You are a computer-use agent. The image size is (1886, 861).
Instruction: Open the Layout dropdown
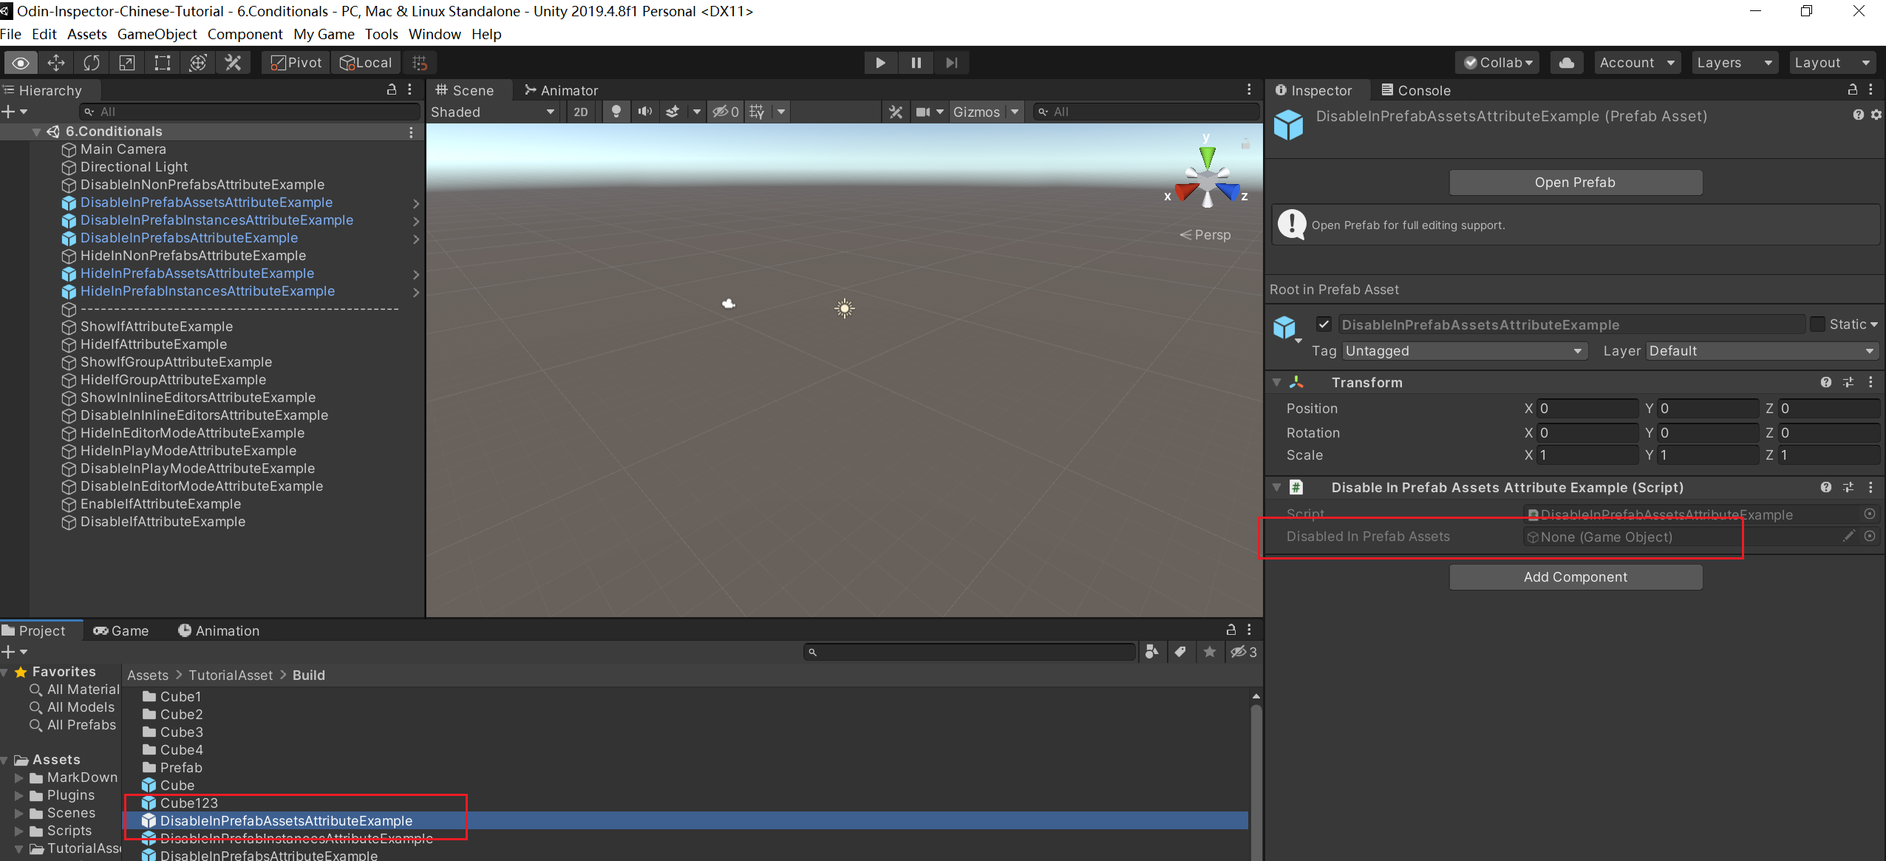click(1831, 63)
